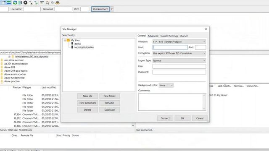
Task: Click the Duplicate button
Action: pos(110,110)
